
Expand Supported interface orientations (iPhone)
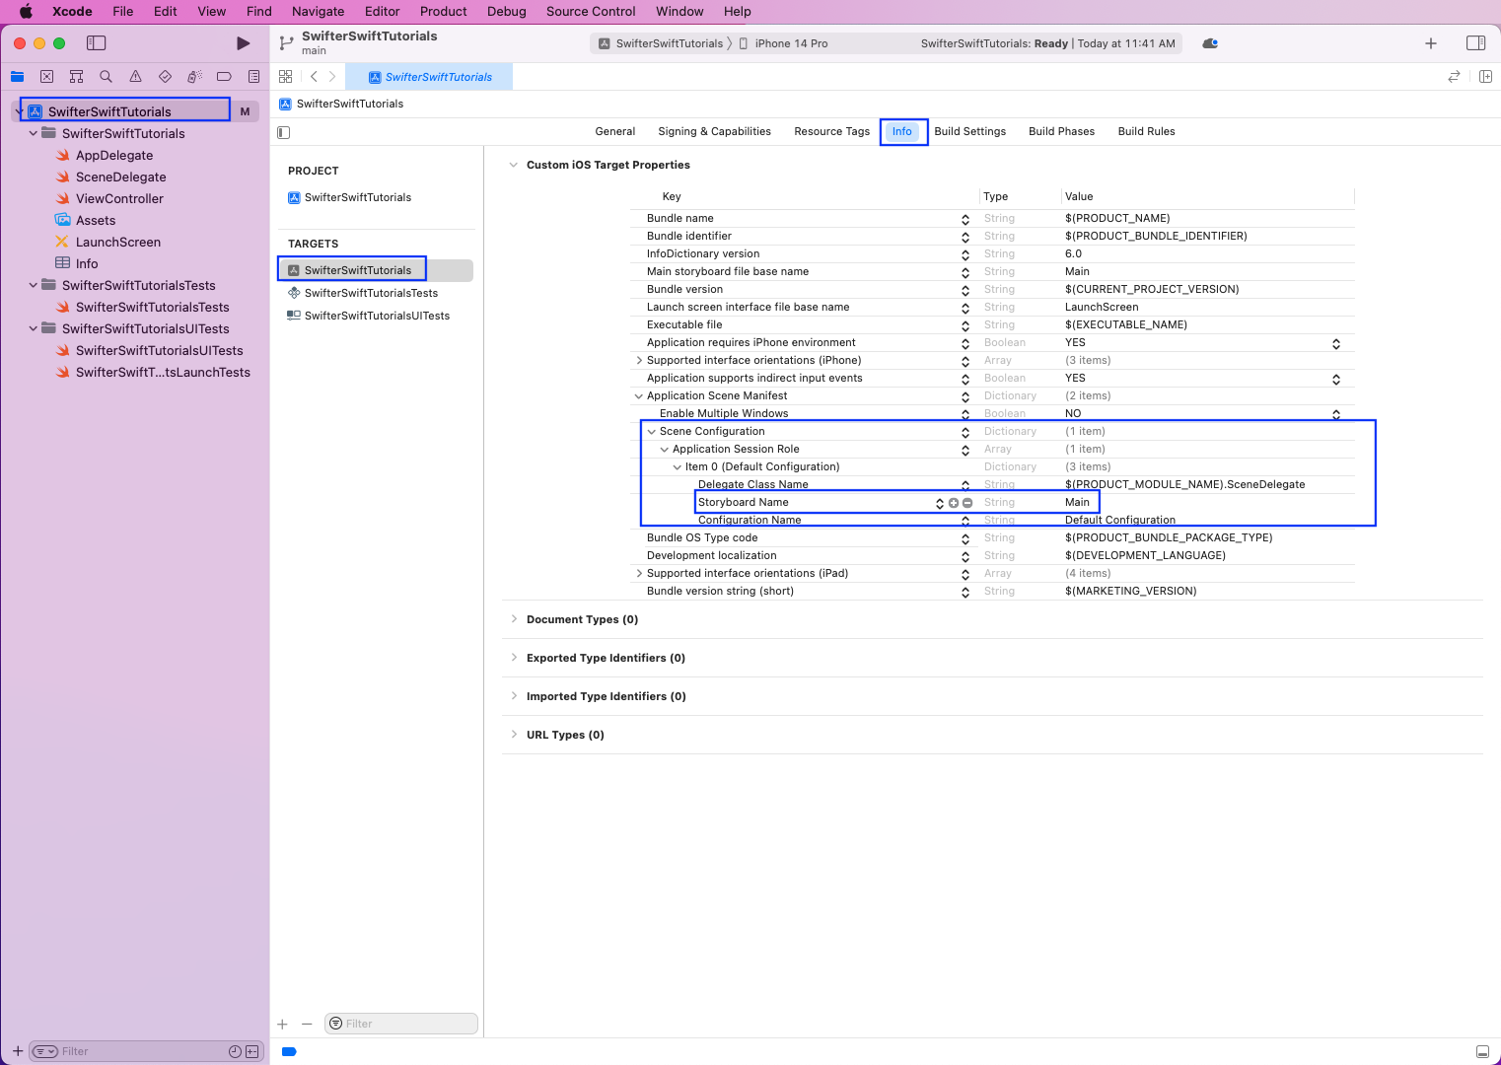pos(639,361)
